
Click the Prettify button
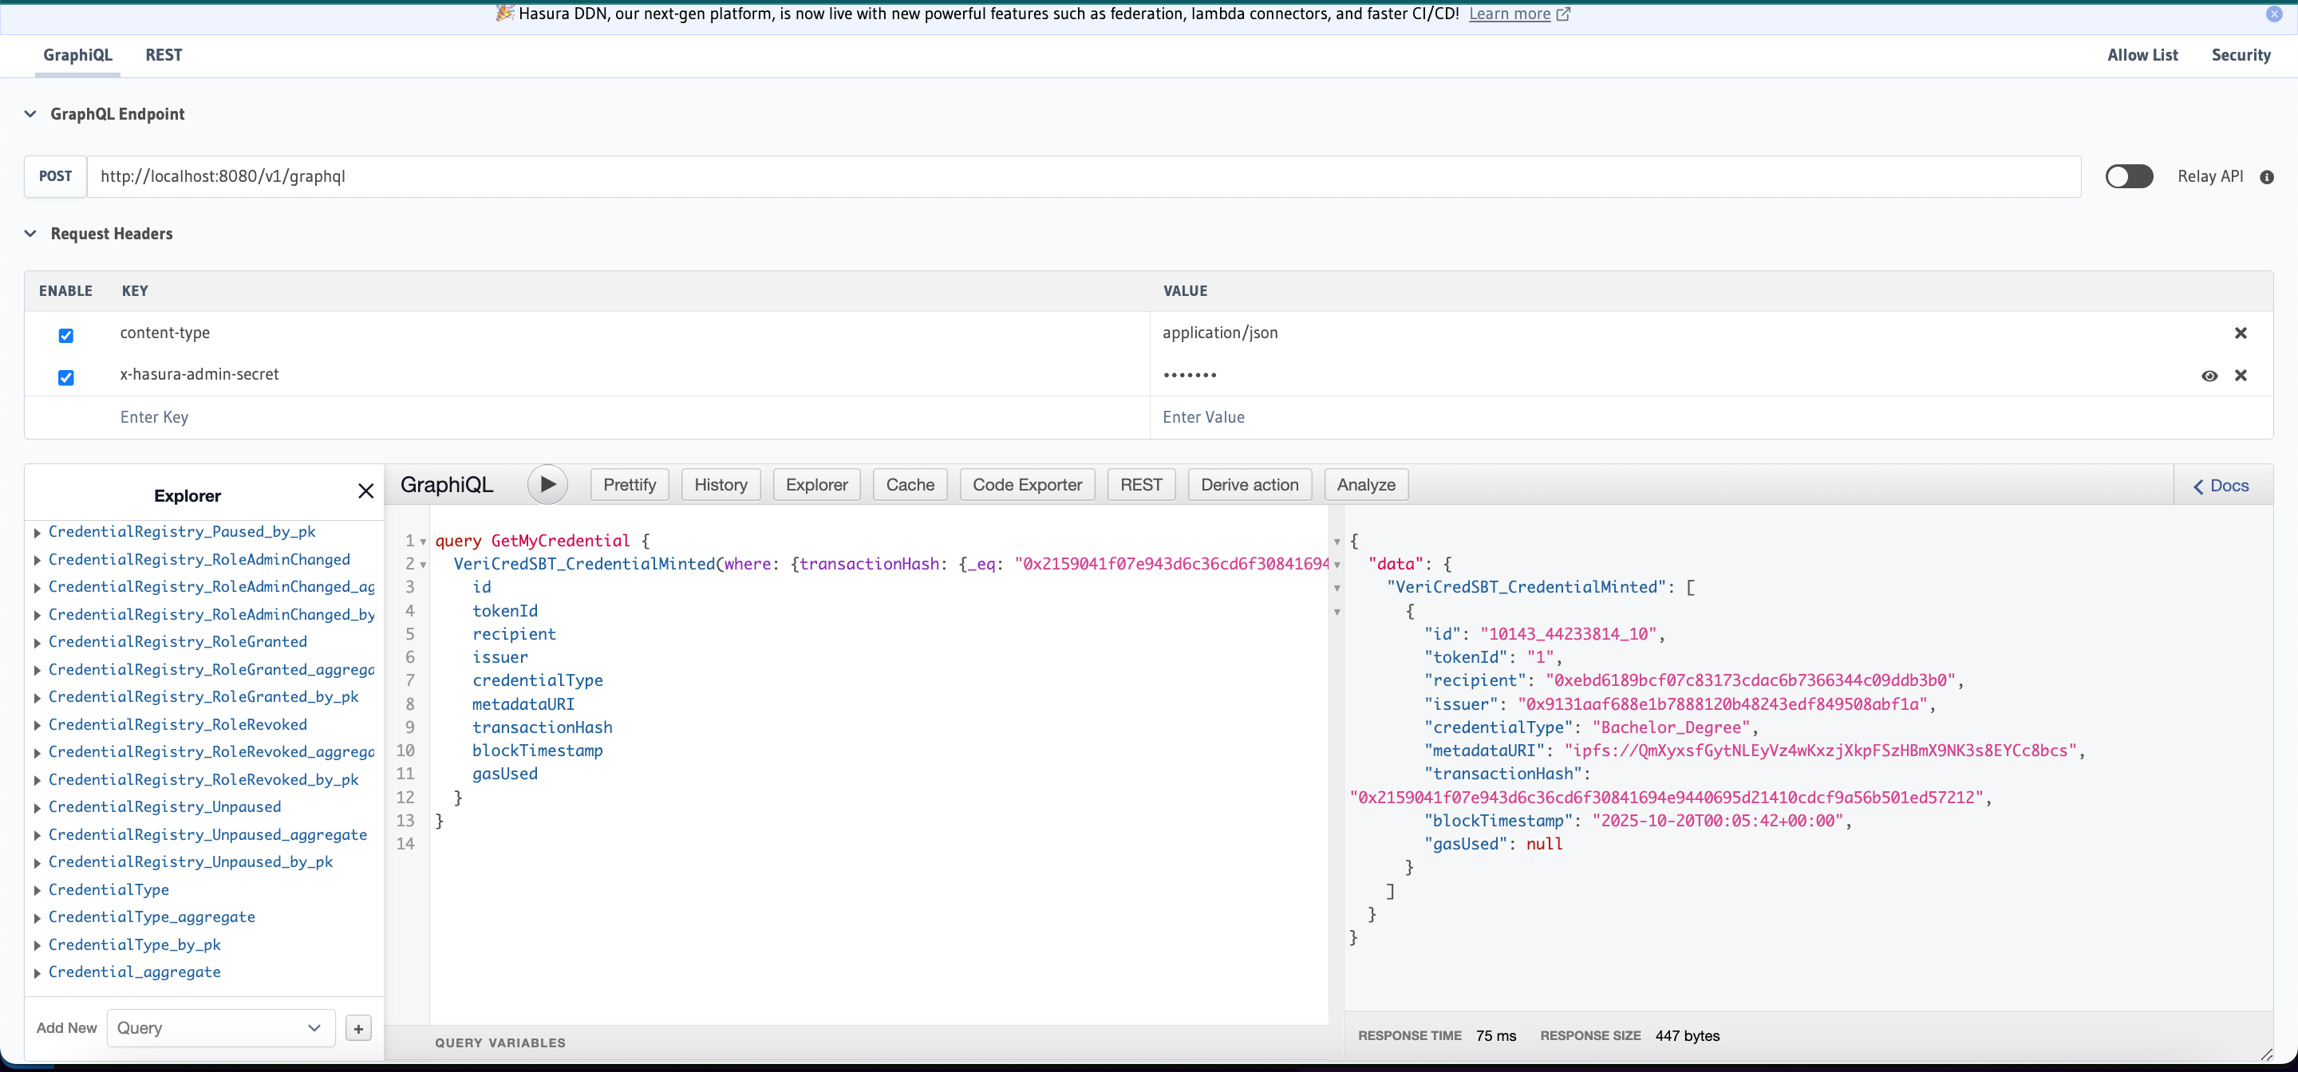(x=629, y=484)
